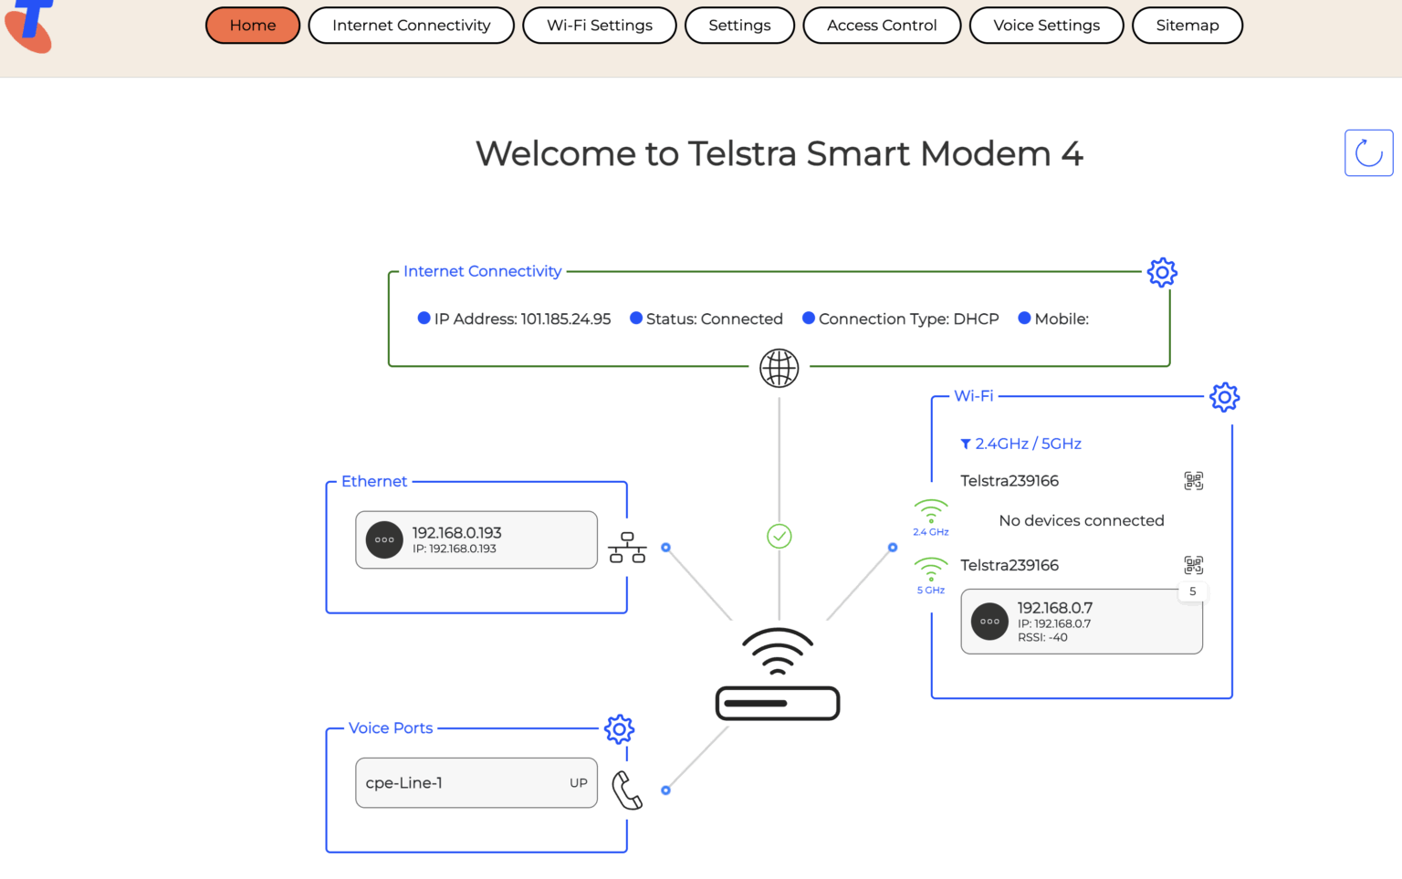The height and width of the screenshot is (879, 1402).
Task: Click the green connection checkmark
Action: click(779, 537)
